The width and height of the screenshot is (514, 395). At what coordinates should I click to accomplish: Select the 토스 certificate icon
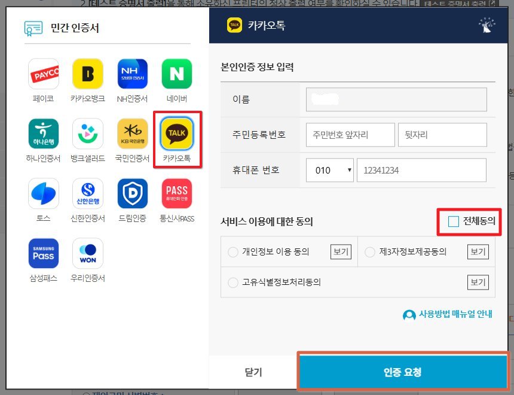[x=44, y=193]
